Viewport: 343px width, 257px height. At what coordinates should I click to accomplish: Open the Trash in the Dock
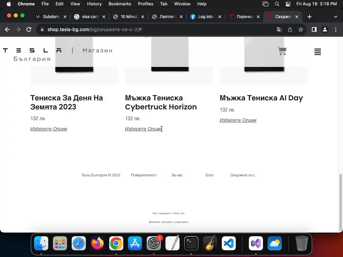tap(302, 243)
